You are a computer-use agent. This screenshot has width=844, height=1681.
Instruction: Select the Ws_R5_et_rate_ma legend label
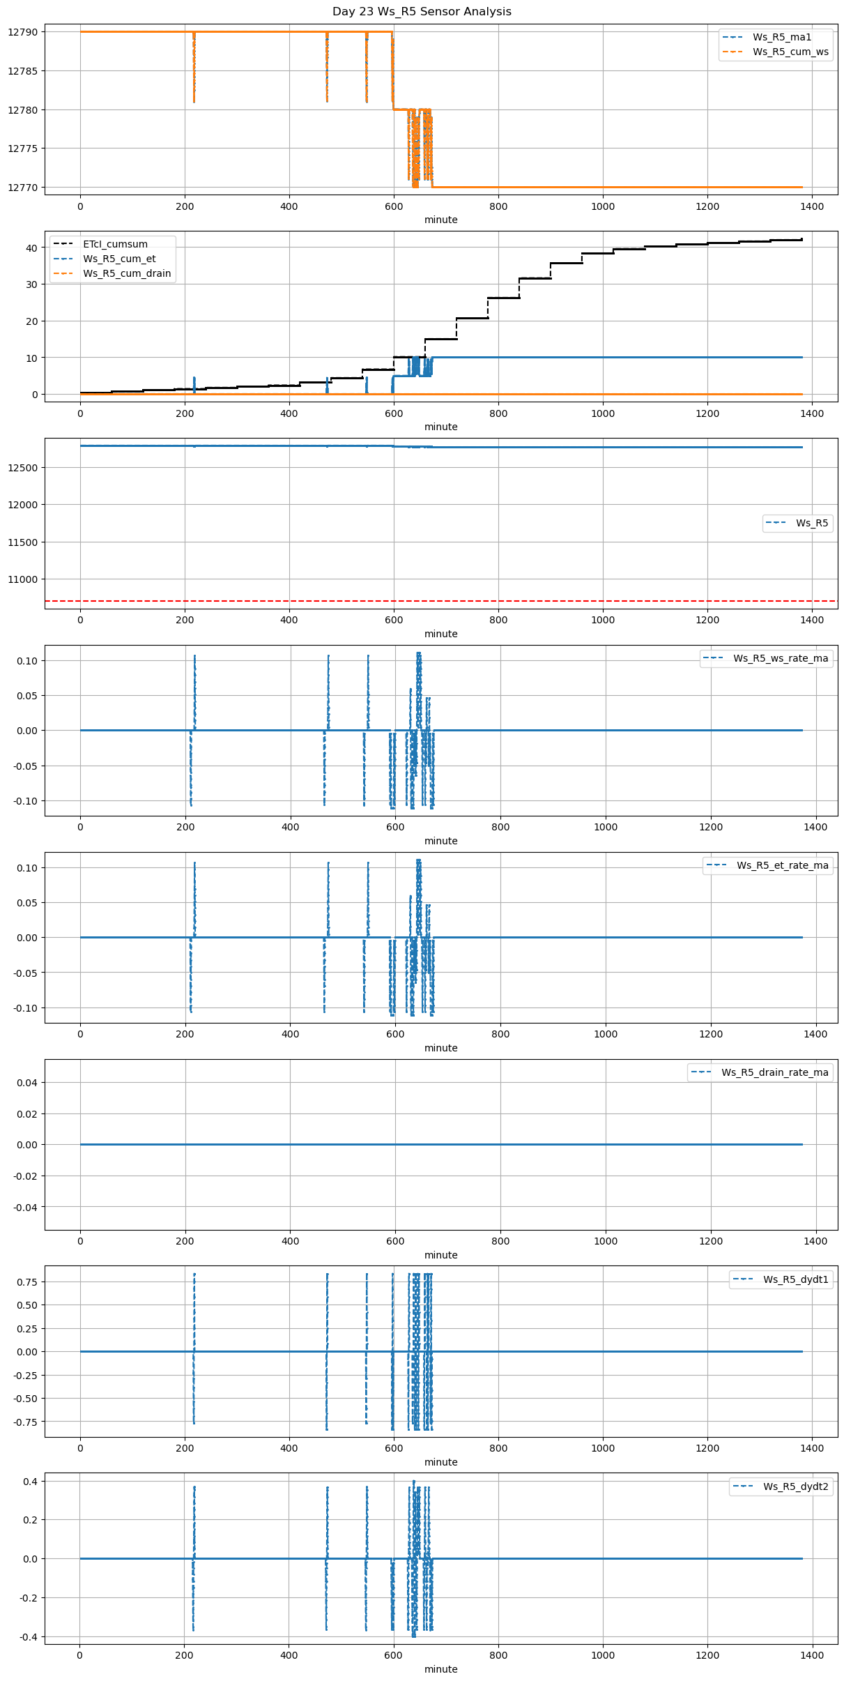tap(782, 865)
